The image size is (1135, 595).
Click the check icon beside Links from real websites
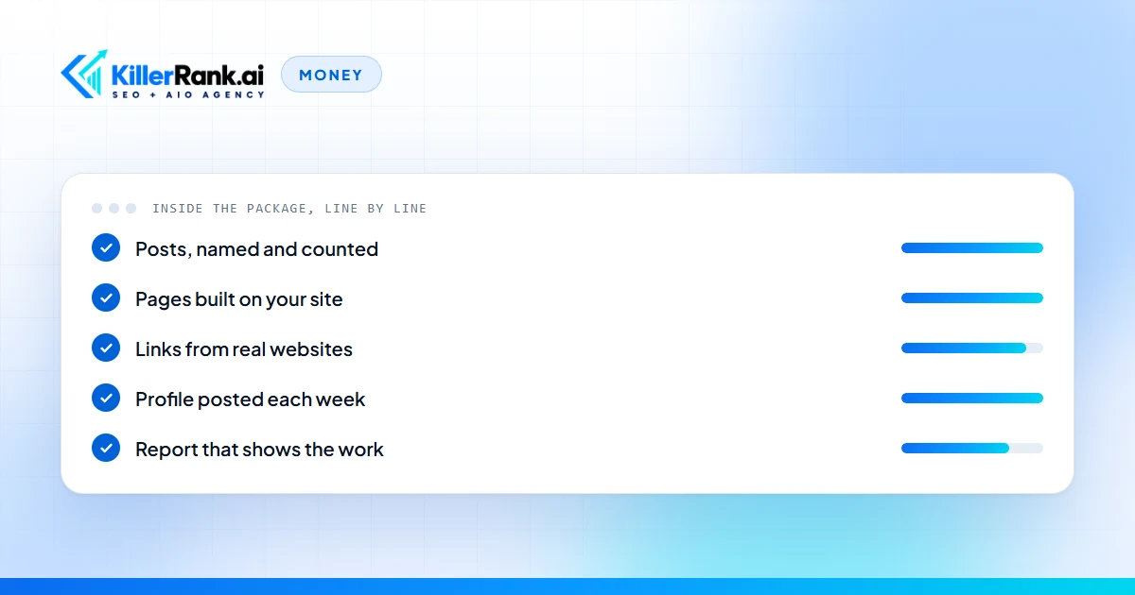click(x=106, y=348)
